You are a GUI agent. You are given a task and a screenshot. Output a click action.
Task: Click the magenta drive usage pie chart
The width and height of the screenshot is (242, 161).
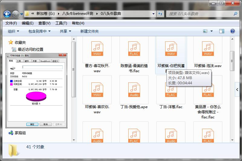point(36,96)
